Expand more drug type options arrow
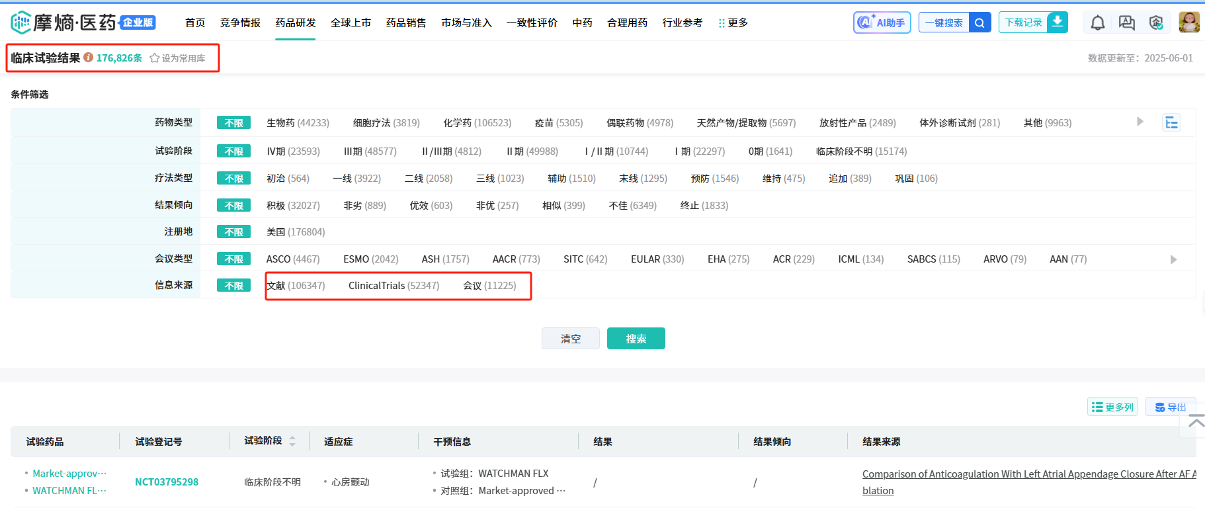The image size is (1205, 508). [x=1140, y=122]
